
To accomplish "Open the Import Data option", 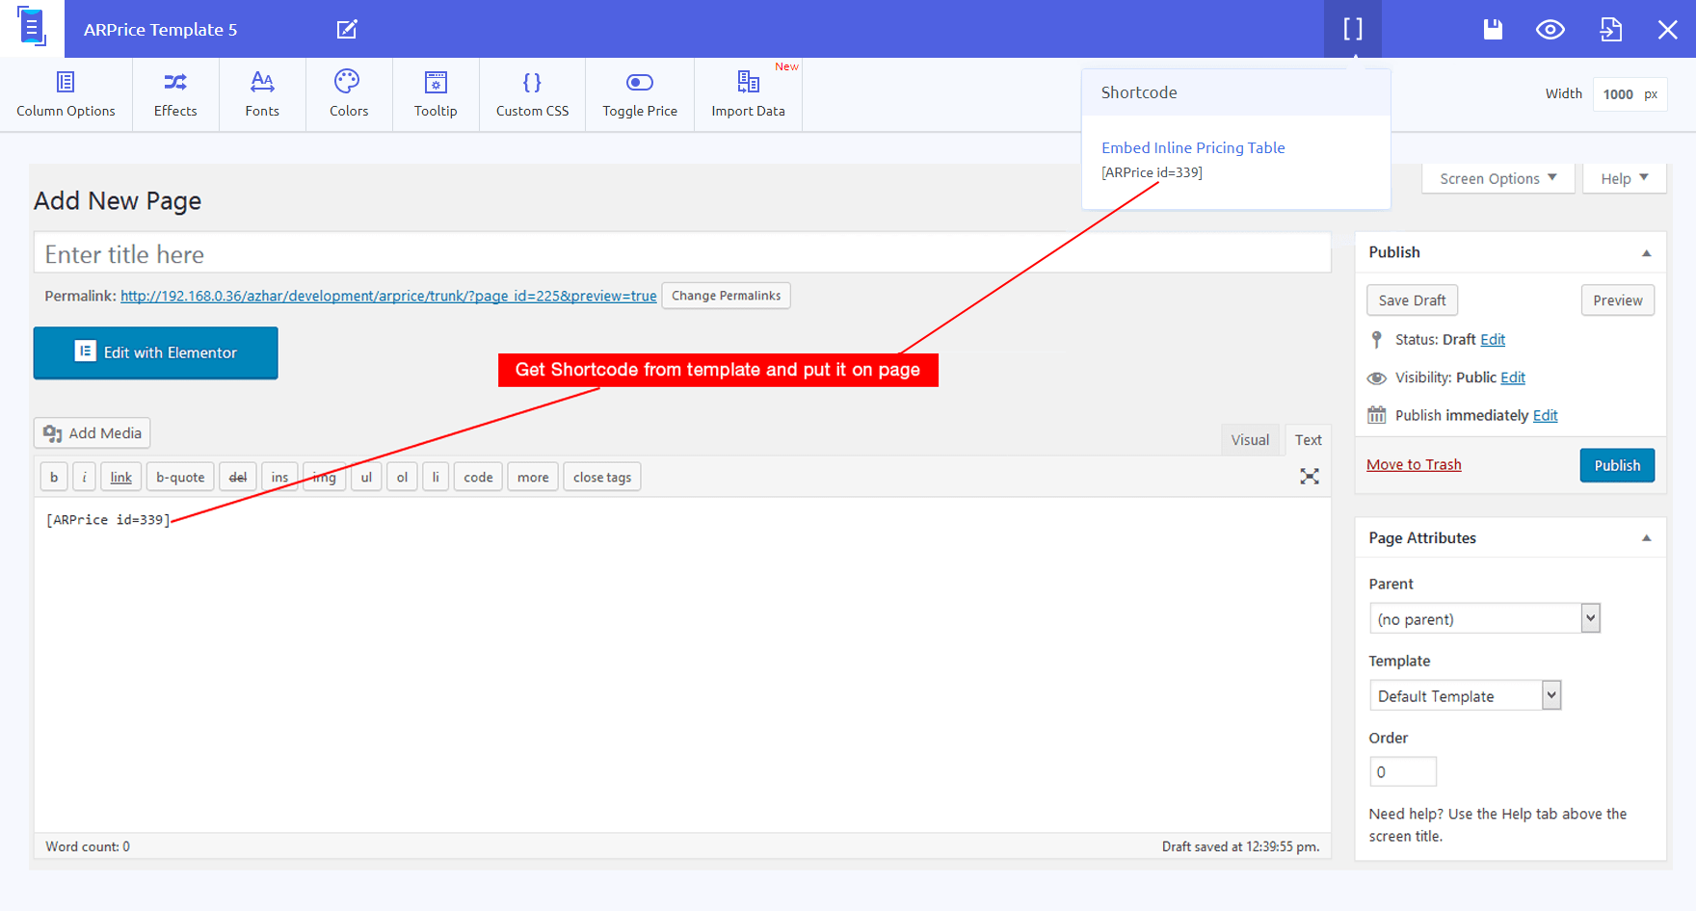I will click(x=749, y=94).
